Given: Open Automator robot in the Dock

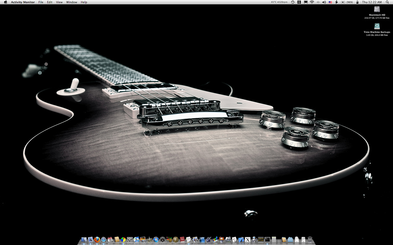Looking at the screenshot, I should 254,240.
